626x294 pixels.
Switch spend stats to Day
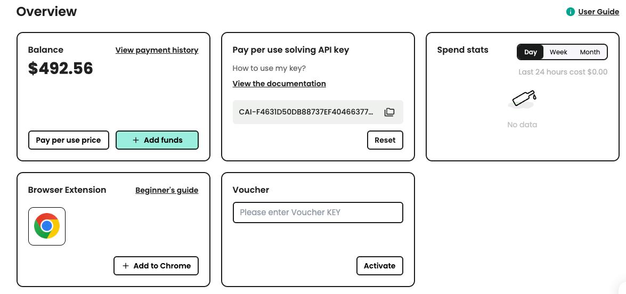(531, 52)
